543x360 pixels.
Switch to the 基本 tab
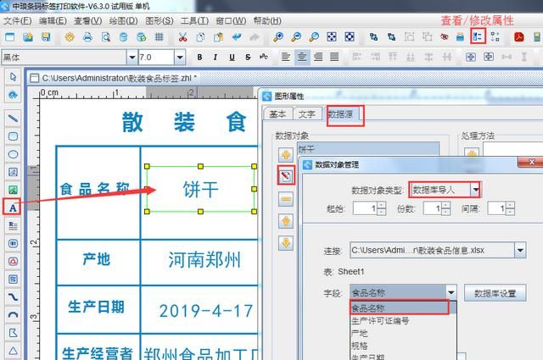tap(277, 114)
